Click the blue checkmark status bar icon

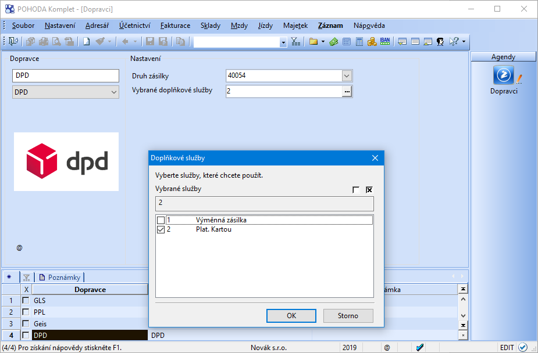tap(419, 348)
